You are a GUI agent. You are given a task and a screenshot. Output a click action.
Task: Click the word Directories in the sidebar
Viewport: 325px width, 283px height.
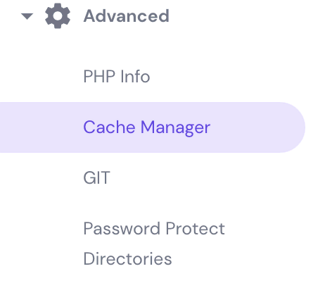point(127,258)
